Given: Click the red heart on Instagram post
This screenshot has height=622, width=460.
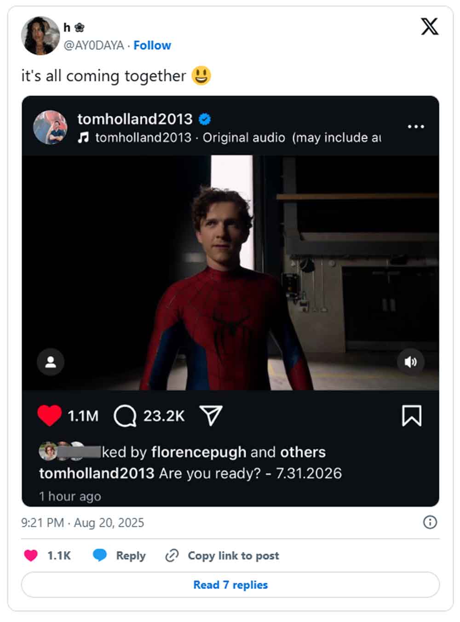Looking at the screenshot, I should pyautogui.click(x=49, y=415).
